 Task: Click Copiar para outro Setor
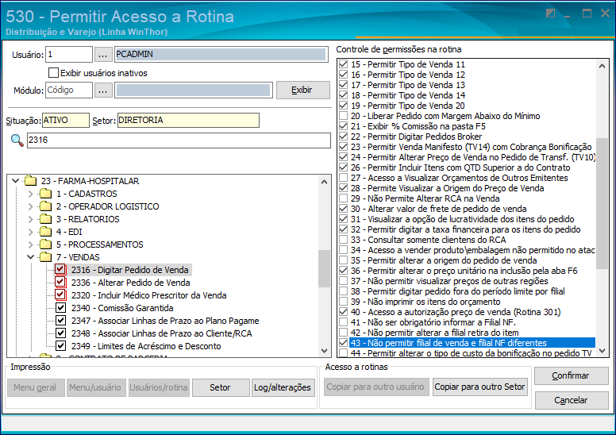[x=479, y=387]
